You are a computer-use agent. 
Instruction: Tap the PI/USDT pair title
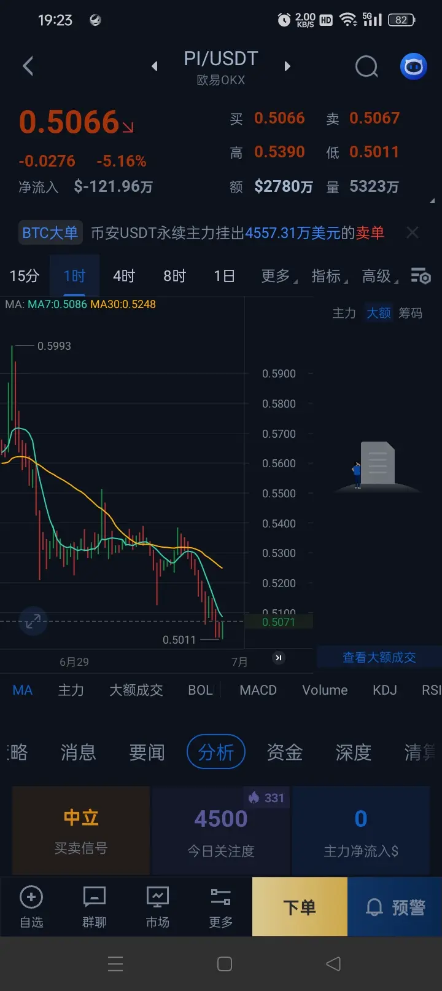221,58
